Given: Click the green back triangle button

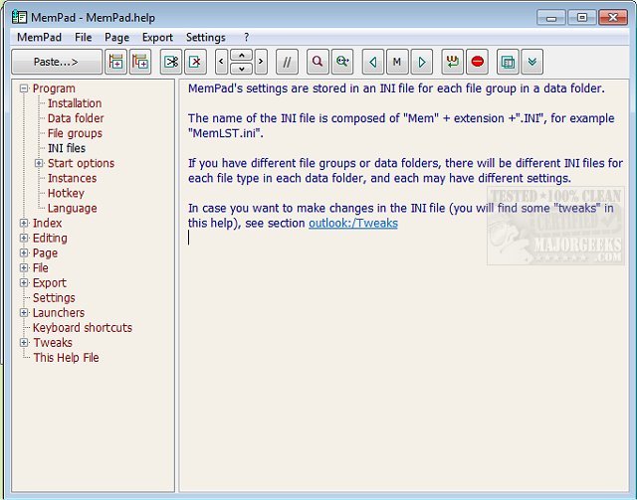Looking at the screenshot, I should pyautogui.click(x=372, y=62).
